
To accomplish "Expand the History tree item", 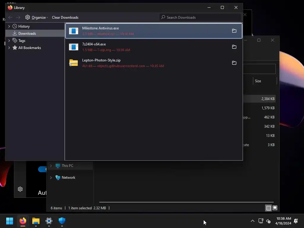I will pyautogui.click(x=9, y=26).
